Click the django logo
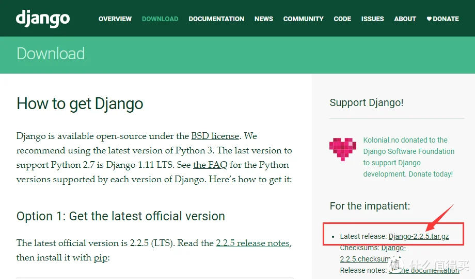This screenshot has width=475, height=279. point(43,19)
